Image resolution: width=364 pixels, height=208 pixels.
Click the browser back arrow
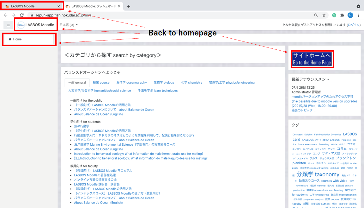pyautogui.click(x=6, y=15)
